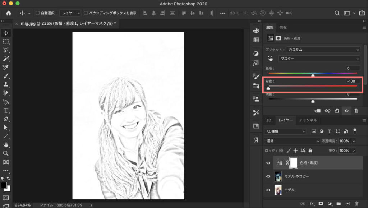
Task: Click the status bar arrow next to file size
Action: click(x=91, y=205)
